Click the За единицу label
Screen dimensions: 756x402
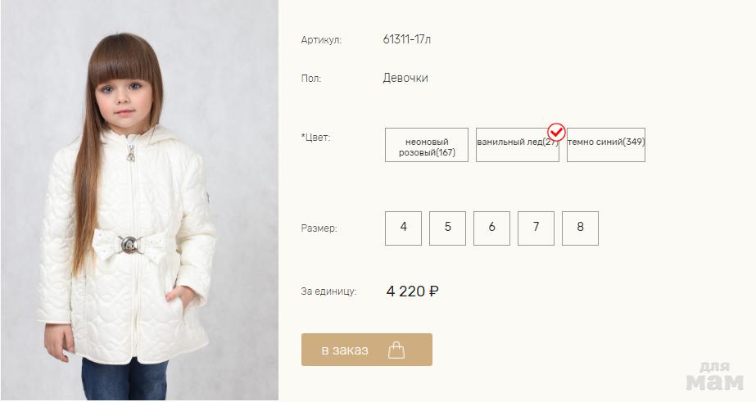[328, 291]
